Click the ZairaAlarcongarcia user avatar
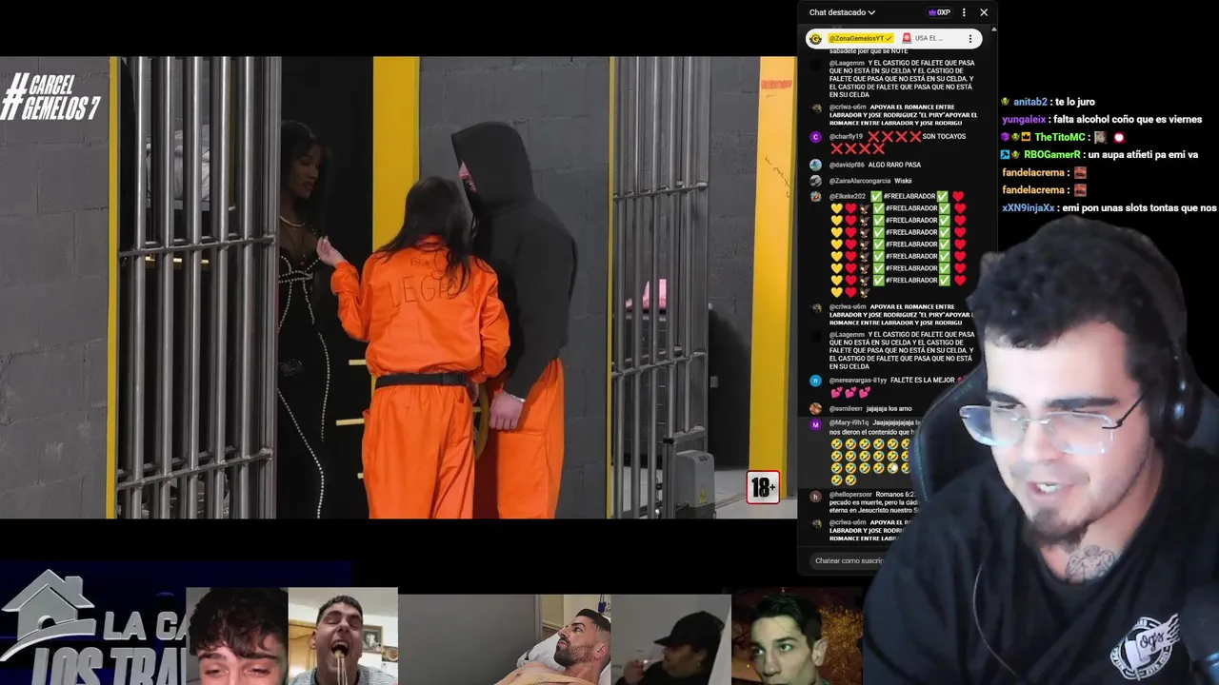 click(815, 181)
